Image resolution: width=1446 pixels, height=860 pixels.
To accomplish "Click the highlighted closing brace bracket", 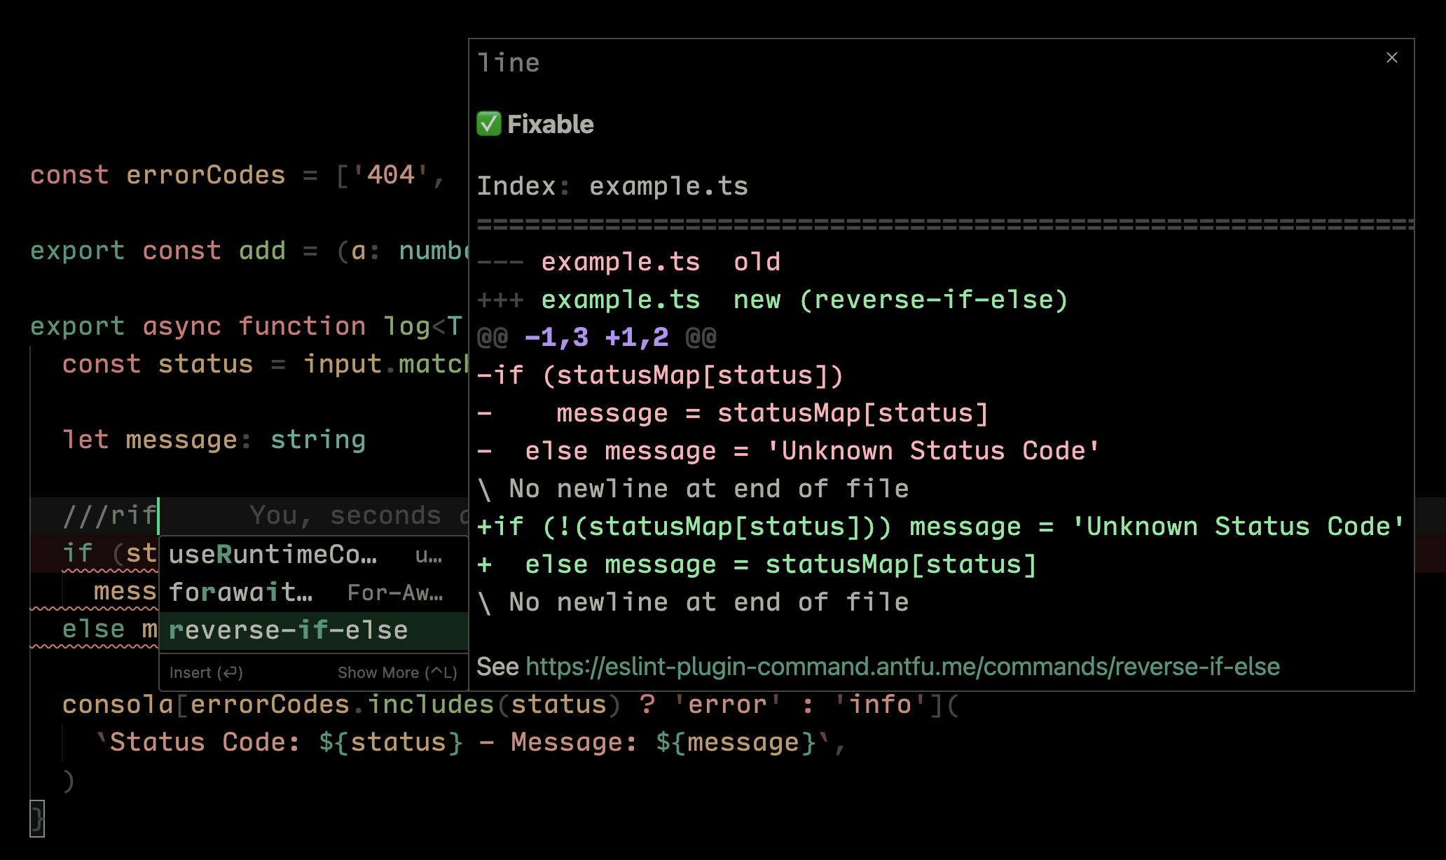I will (37, 818).
